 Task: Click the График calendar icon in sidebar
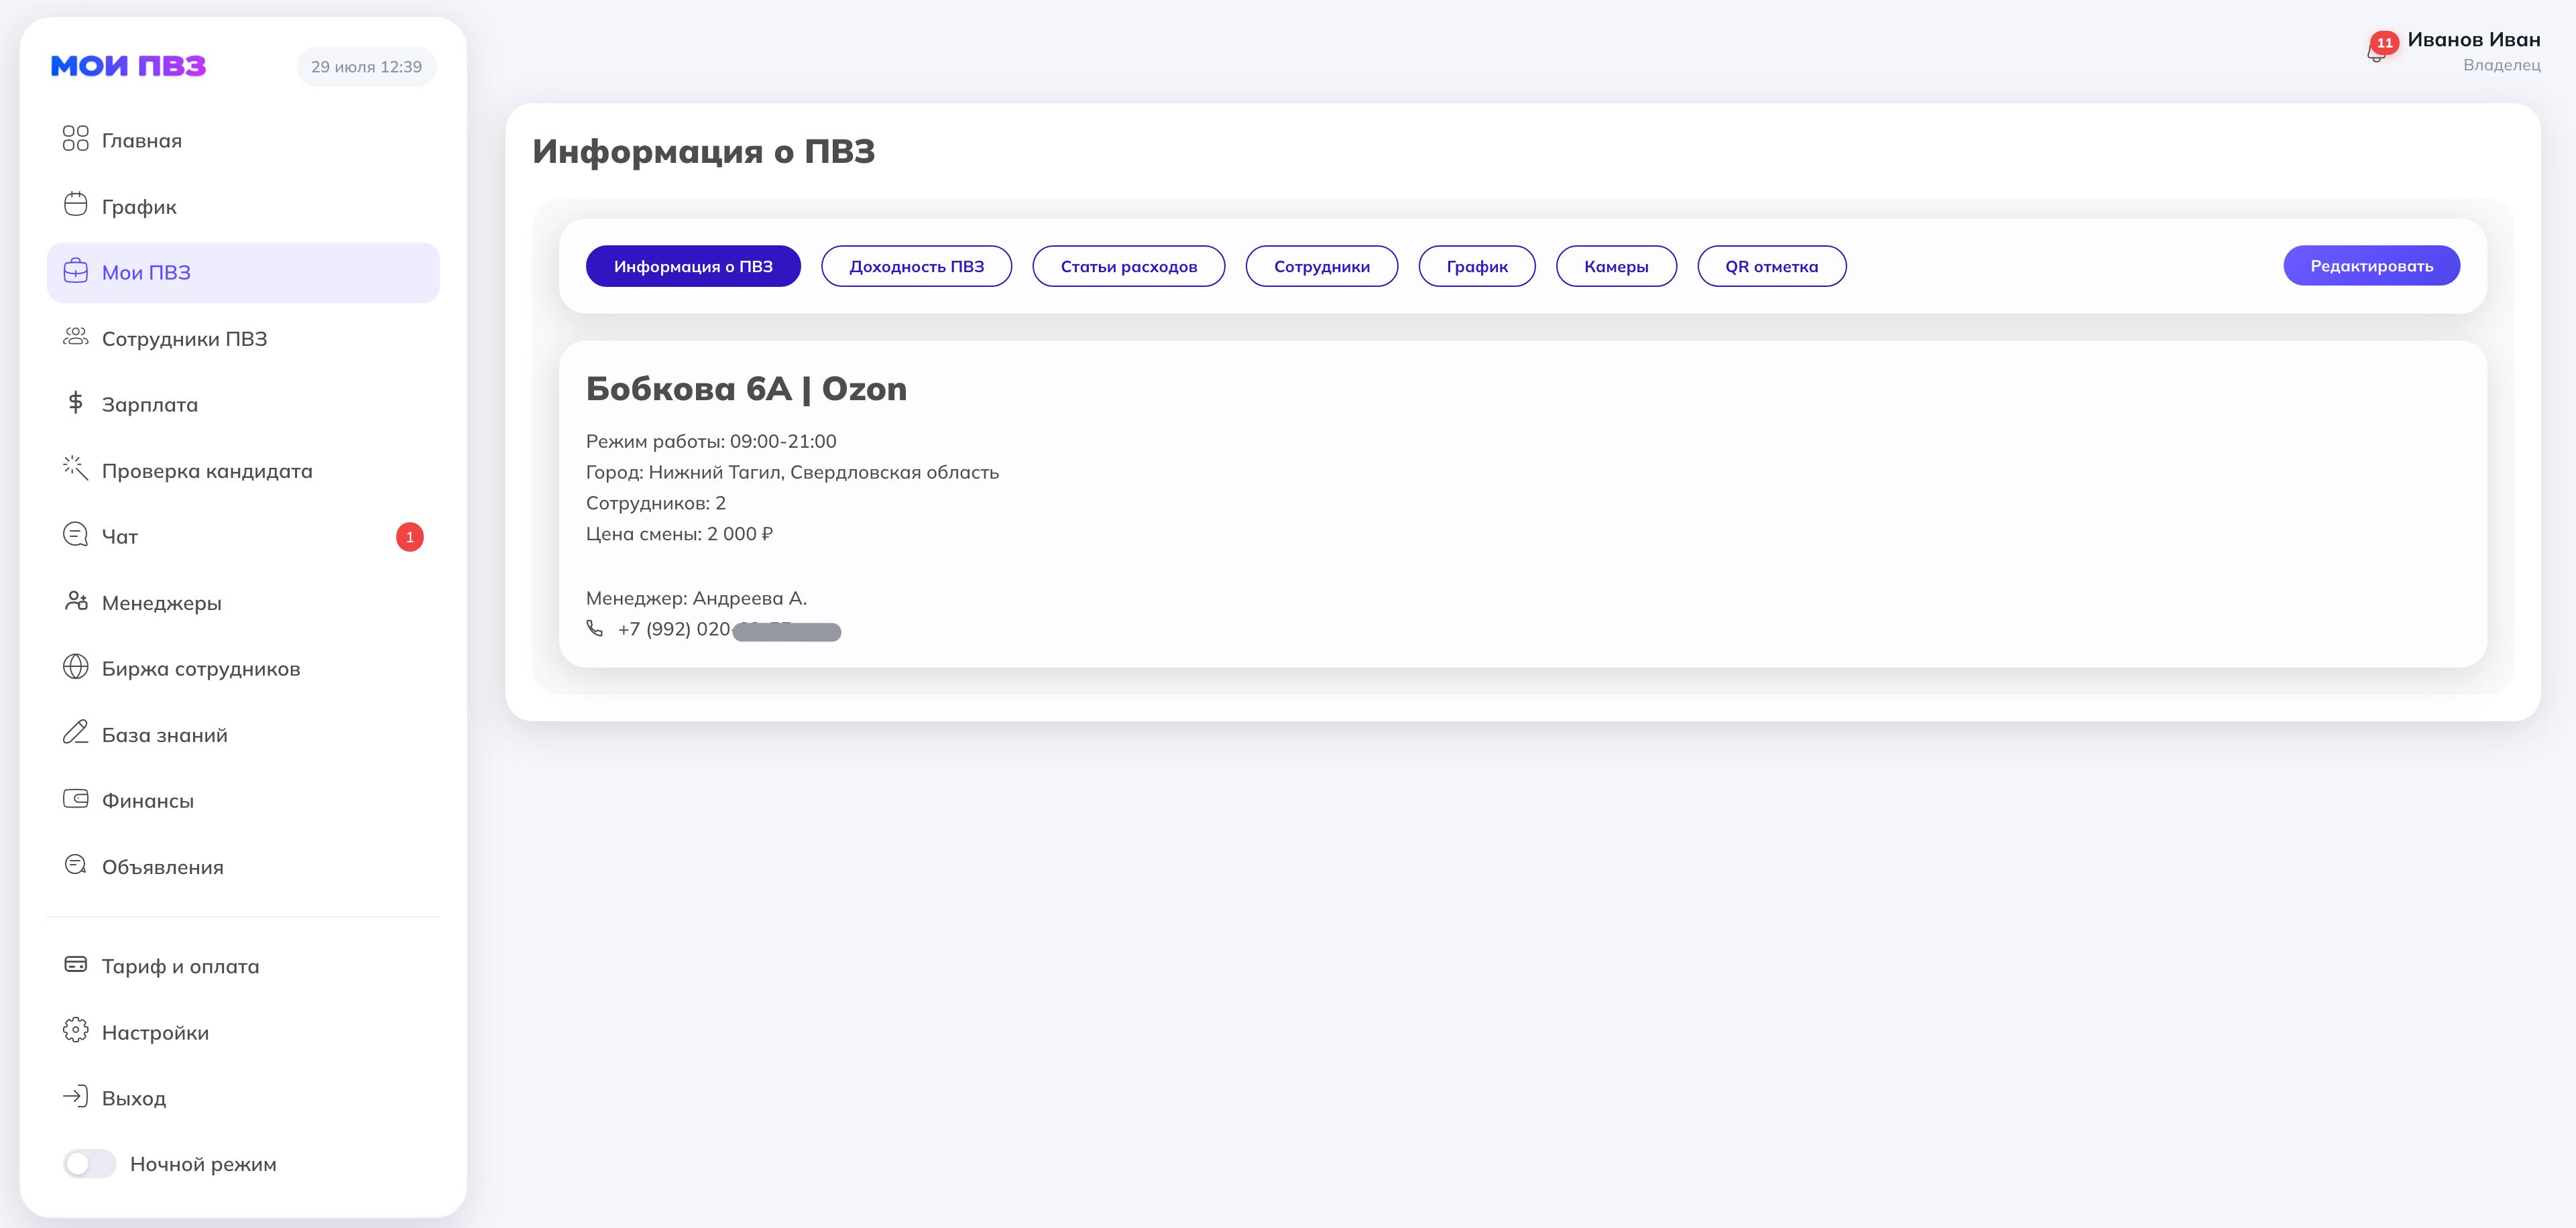tap(76, 204)
